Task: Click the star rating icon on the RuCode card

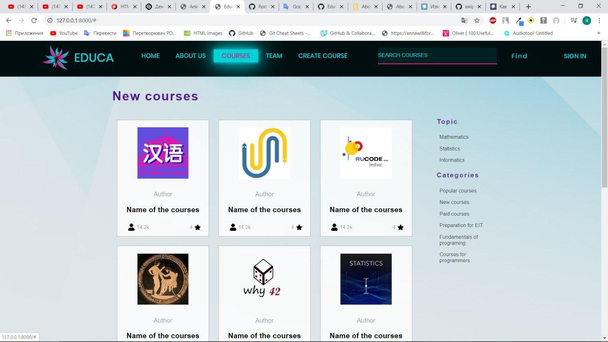Action: point(400,227)
